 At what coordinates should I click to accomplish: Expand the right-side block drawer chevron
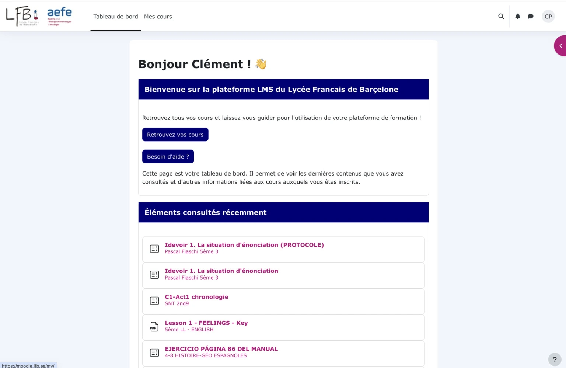560,45
